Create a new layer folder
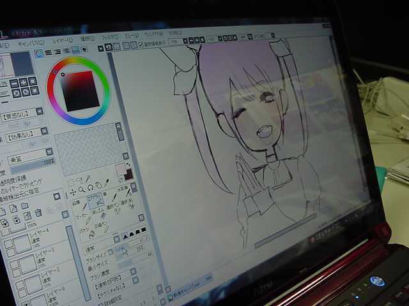This screenshot has width=409, height=306. (24, 207)
